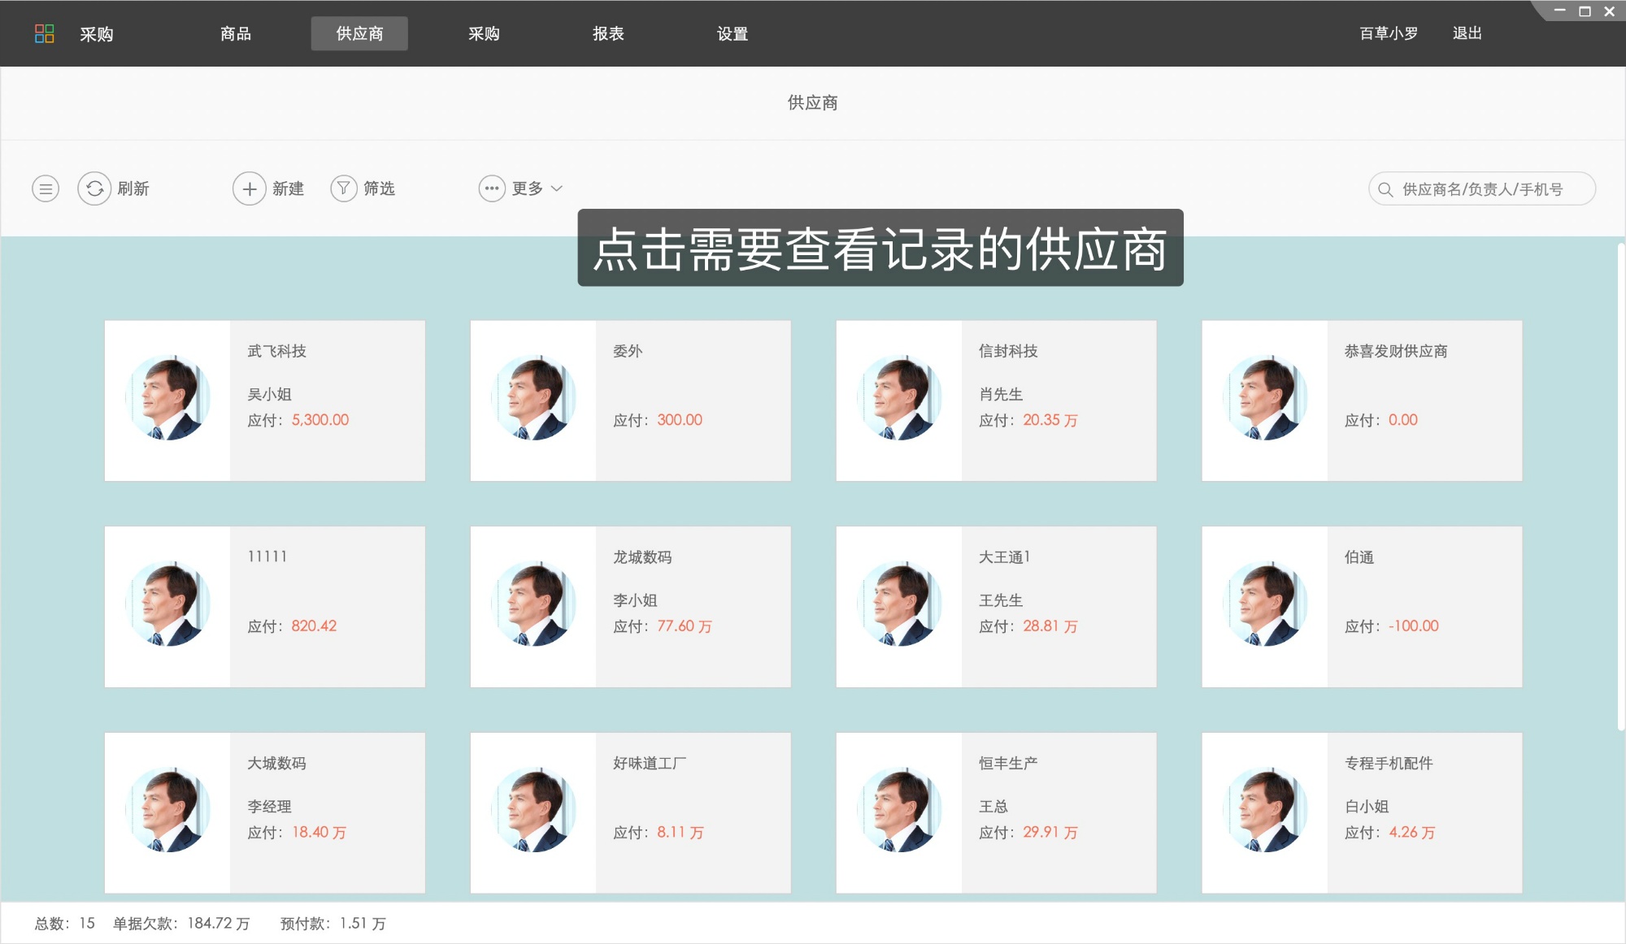Open the 龙城数码 supplier card
The image size is (1626, 944).
[630, 606]
